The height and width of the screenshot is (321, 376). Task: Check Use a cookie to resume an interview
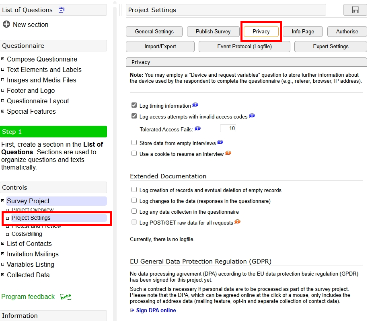(134, 153)
